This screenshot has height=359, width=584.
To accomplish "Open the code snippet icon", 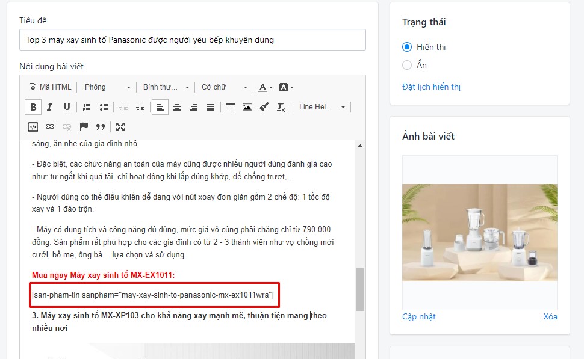I will 33,127.
